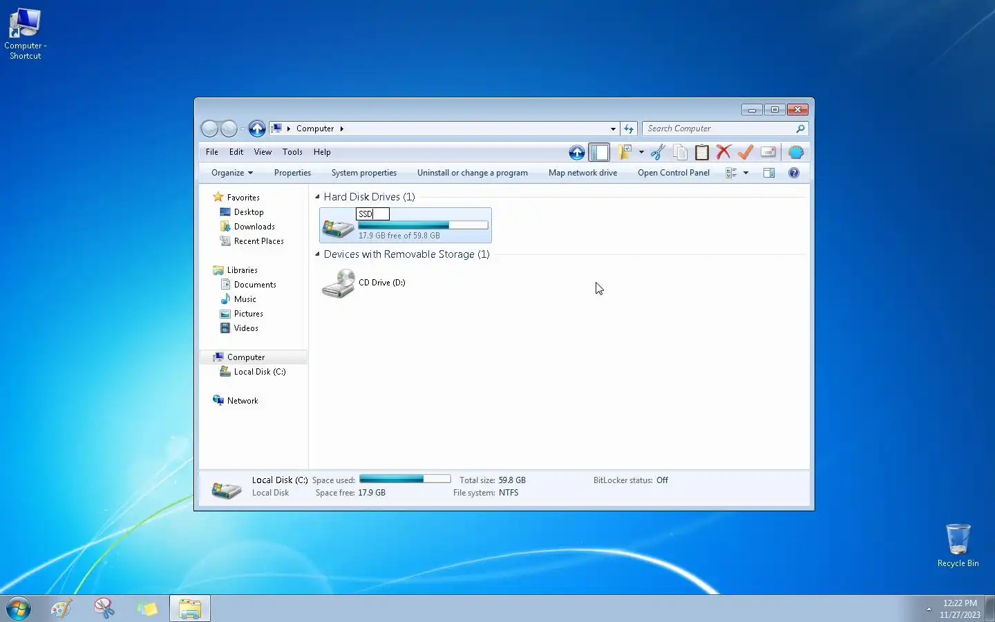Click the folder options toolbar icon
This screenshot has width=995, height=622.
pos(625,152)
